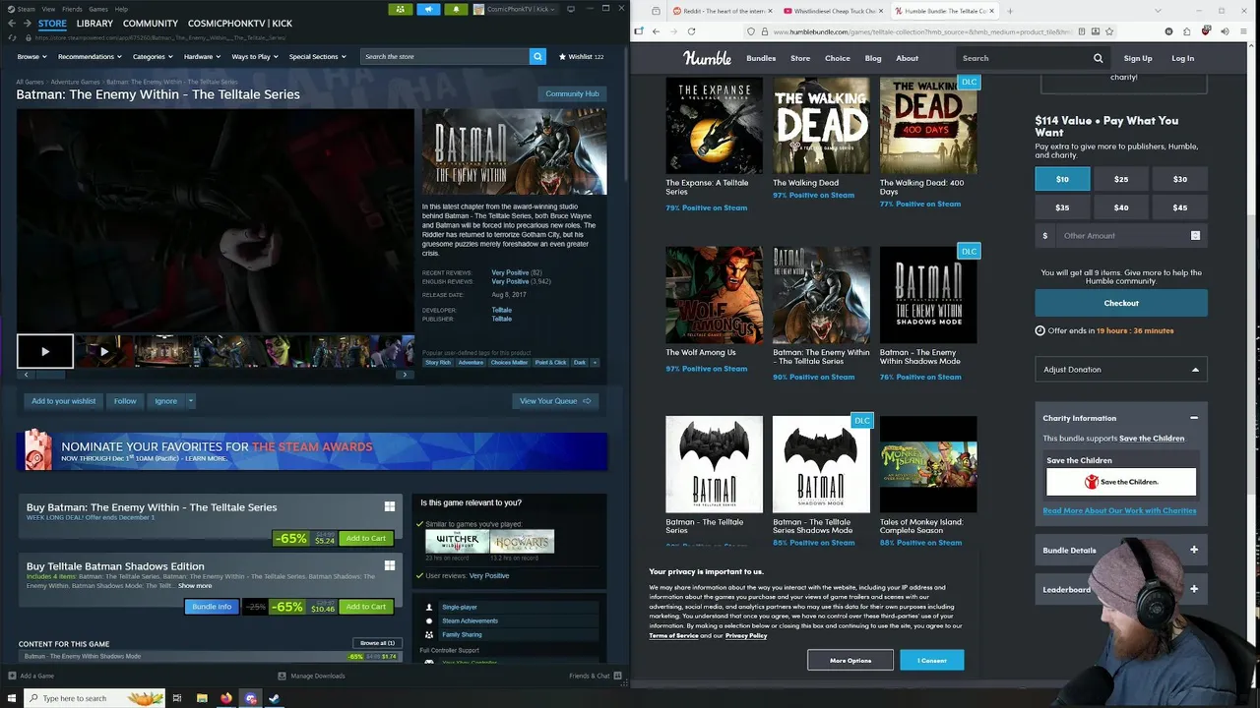Click Humble logo home link
This screenshot has height=708, width=1260.
(707, 58)
